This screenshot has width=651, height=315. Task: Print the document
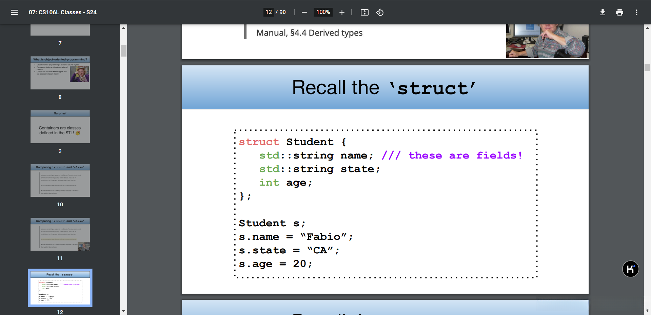click(619, 13)
